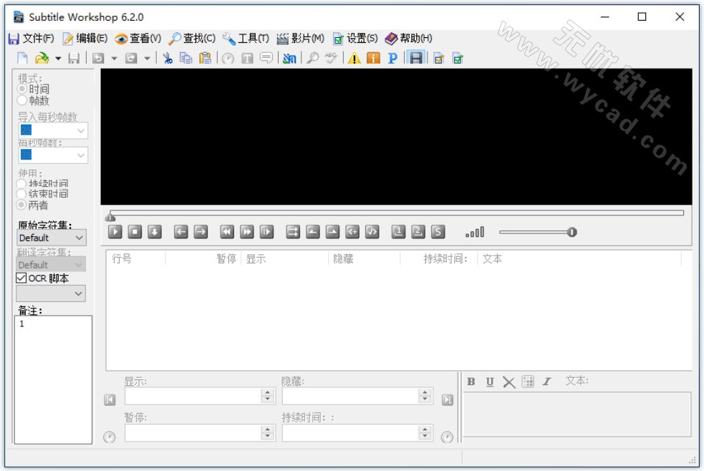Click the open subtitle folder icon
The width and height of the screenshot is (704, 471).
[42, 58]
